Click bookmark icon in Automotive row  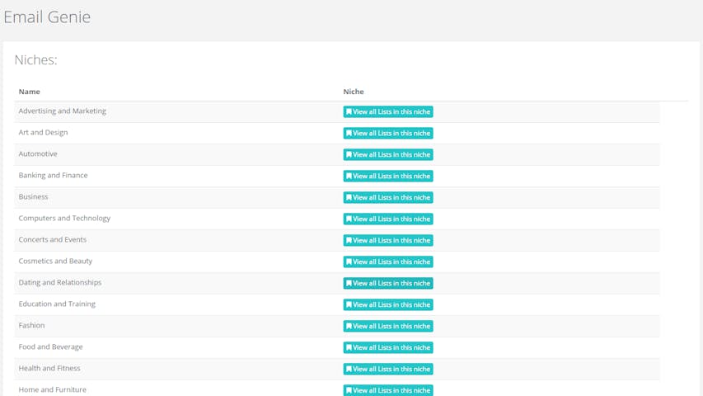349,155
